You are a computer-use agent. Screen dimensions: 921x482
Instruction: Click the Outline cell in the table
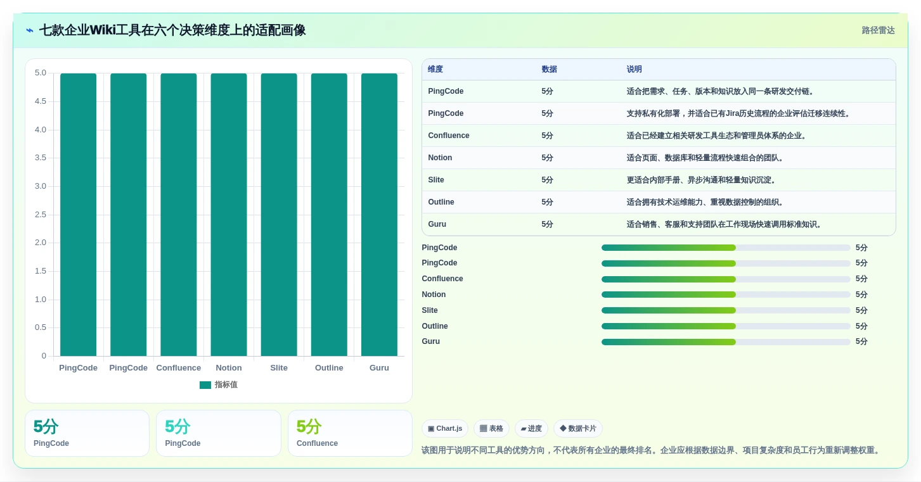441,202
